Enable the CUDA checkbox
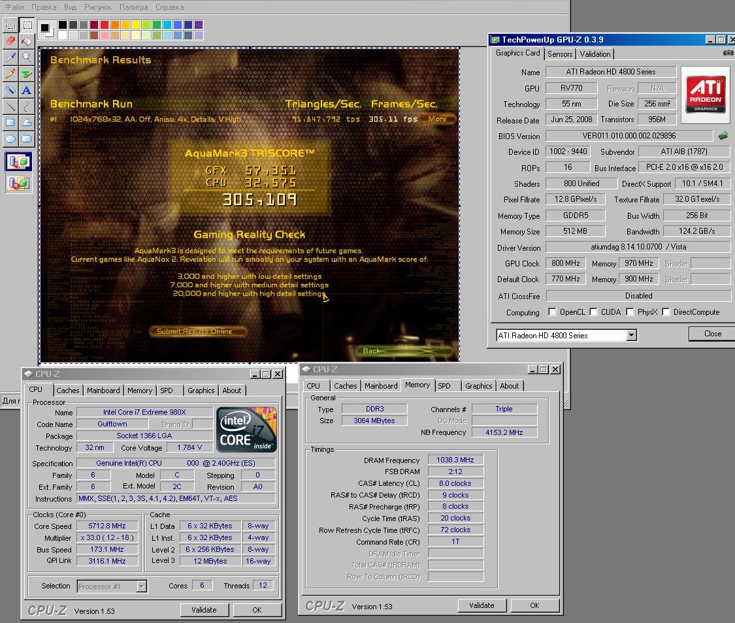The image size is (735, 623). pyautogui.click(x=593, y=312)
